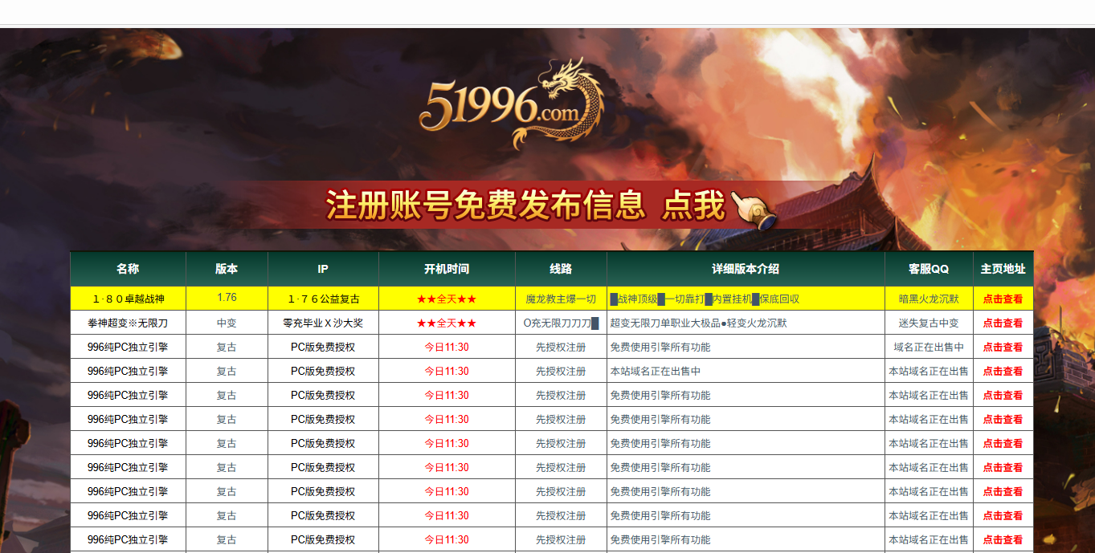The image size is (1095, 553).
Task: Open the 注册账号免费发布信息 banner link
Action: click(485, 205)
